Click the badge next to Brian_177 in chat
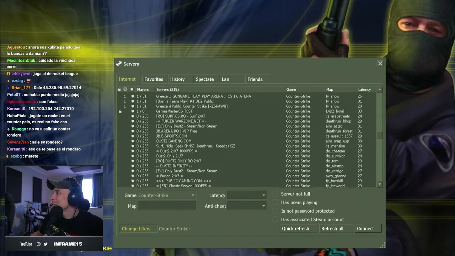455x256 pixels. [9, 87]
